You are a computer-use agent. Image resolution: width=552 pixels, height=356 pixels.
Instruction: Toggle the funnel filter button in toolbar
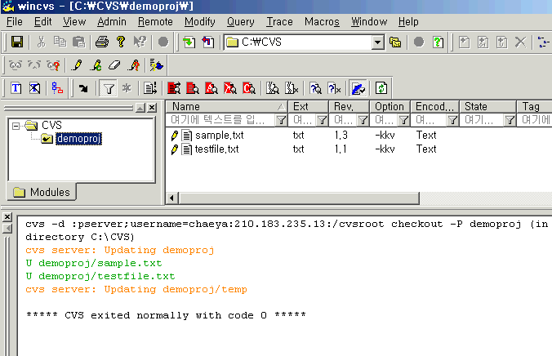coord(107,88)
